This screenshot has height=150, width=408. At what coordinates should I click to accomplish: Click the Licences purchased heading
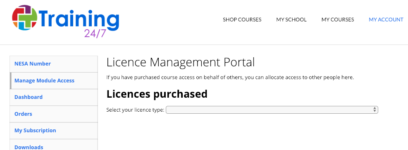click(x=157, y=94)
